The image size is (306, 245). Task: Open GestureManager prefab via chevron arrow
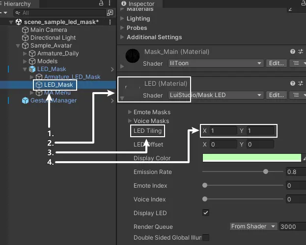(x=112, y=100)
